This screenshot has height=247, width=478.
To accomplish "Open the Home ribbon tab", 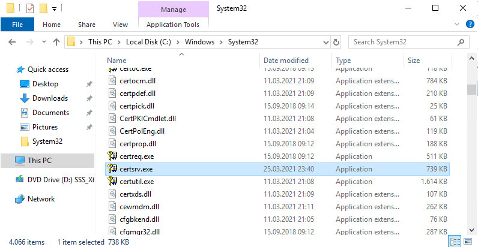I will click(x=52, y=25).
